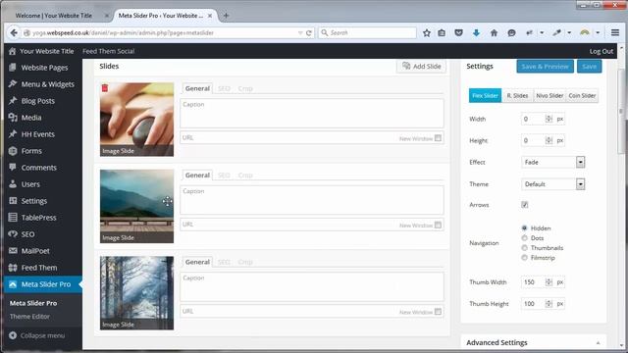Open the Theme dropdown showing Default
Image resolution: width=628 pixels, height=353 pixels.
(552, 184)
